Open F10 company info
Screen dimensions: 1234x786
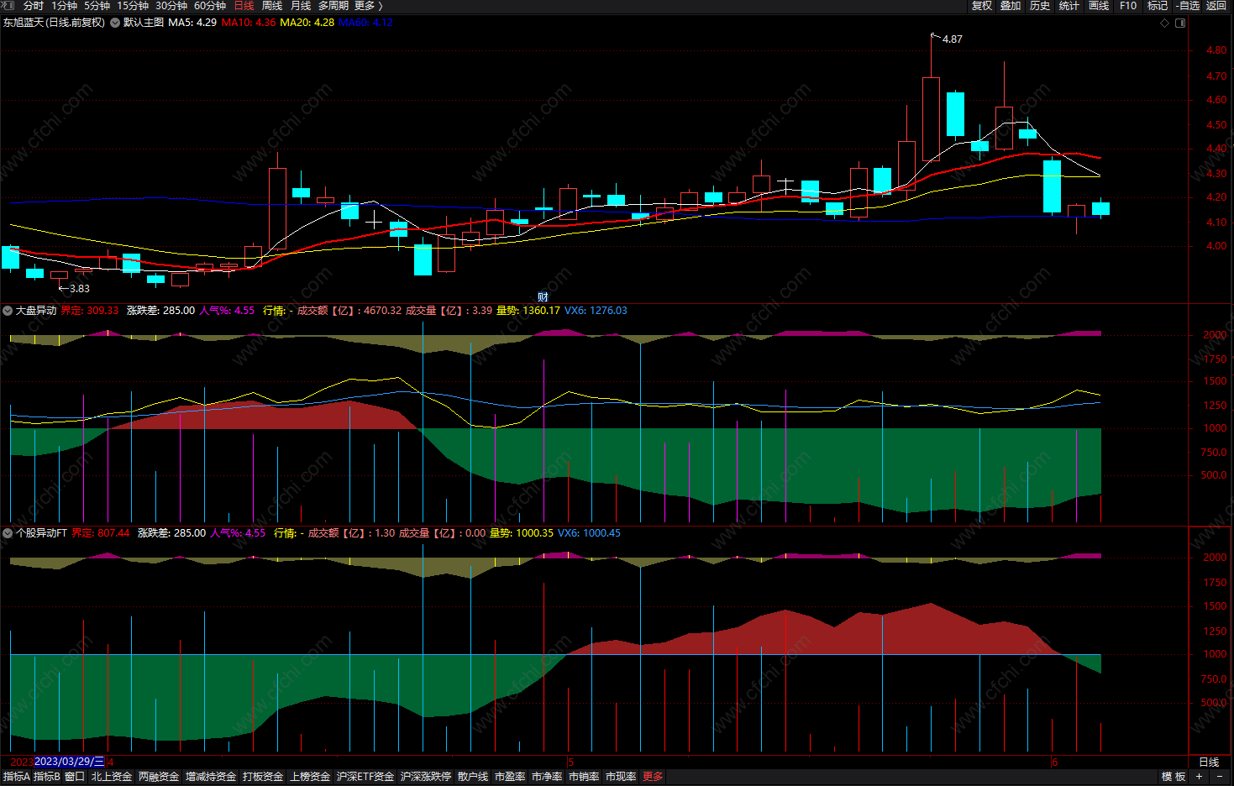click(x=1128, y=6)
